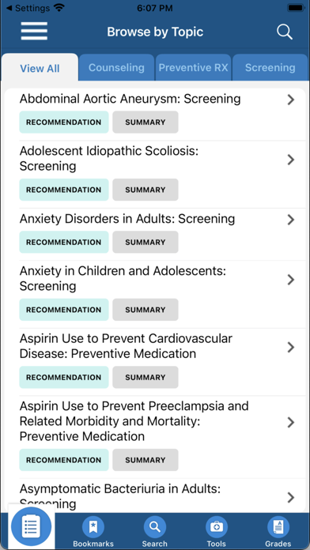
Task: Select the Screening tab
Action: pyautogui.click(x=270, y=67)
